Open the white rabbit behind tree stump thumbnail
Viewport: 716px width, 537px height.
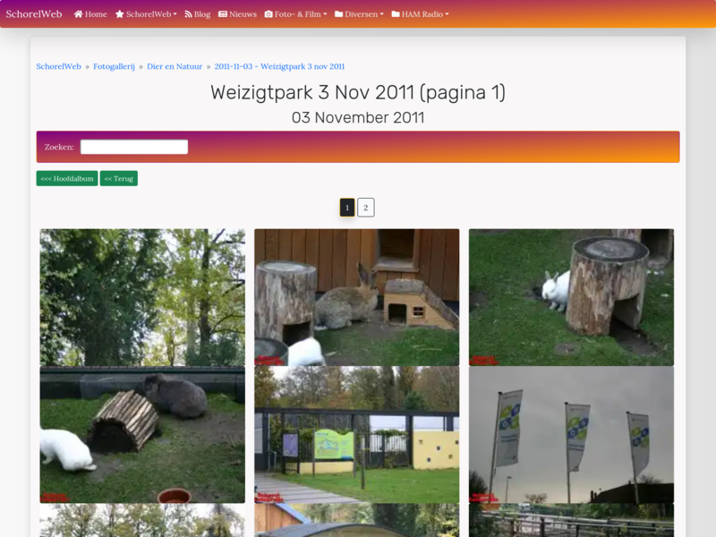pyautogui.click(x=571, y=297)
